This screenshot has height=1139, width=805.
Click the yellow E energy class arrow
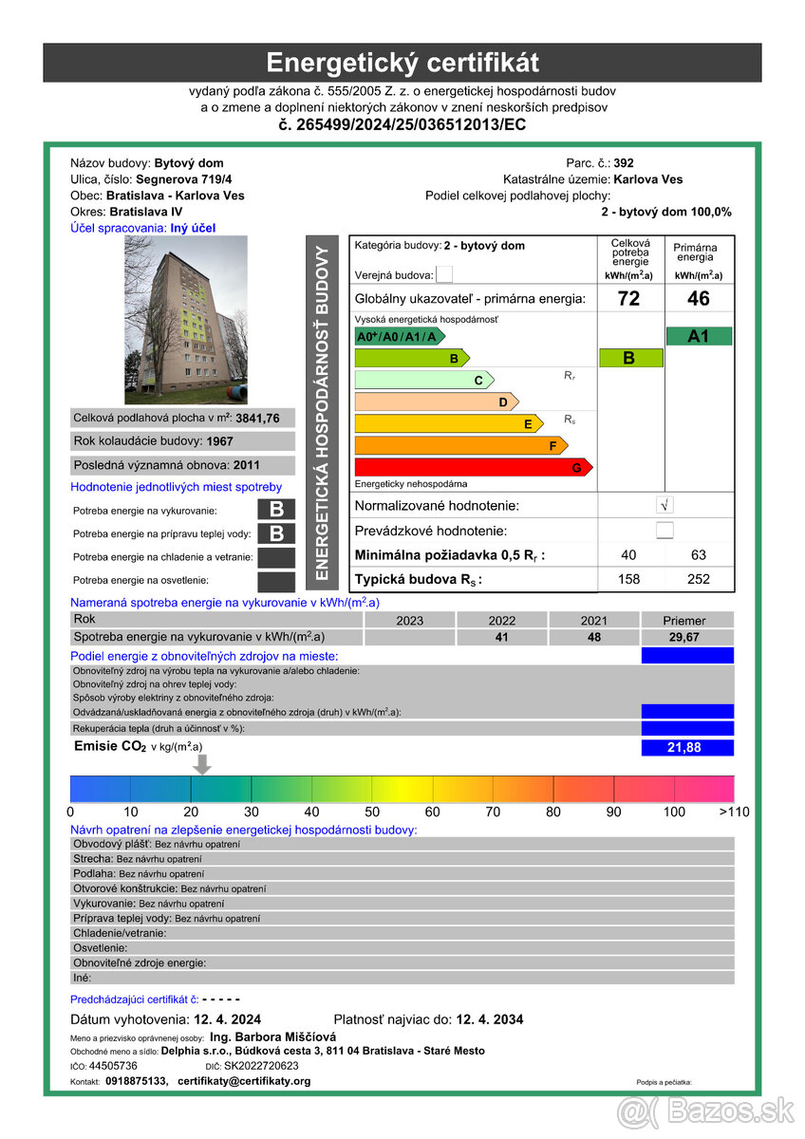coord(449,424)
